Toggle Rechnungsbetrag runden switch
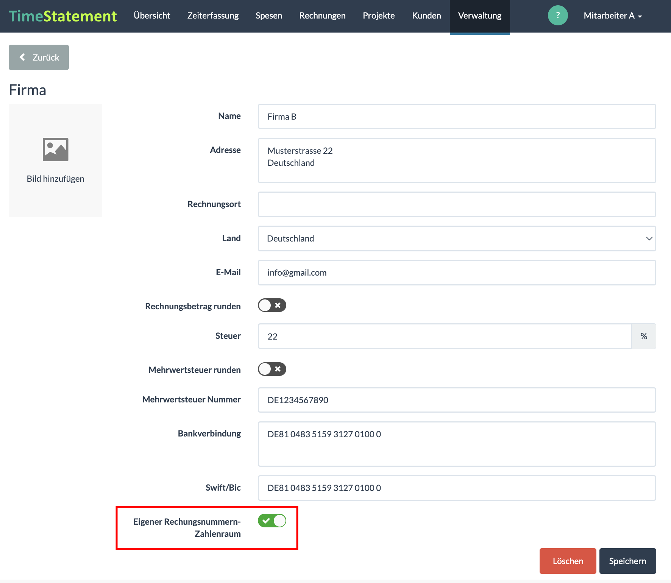The image size is (671, 583). (272, 305)
